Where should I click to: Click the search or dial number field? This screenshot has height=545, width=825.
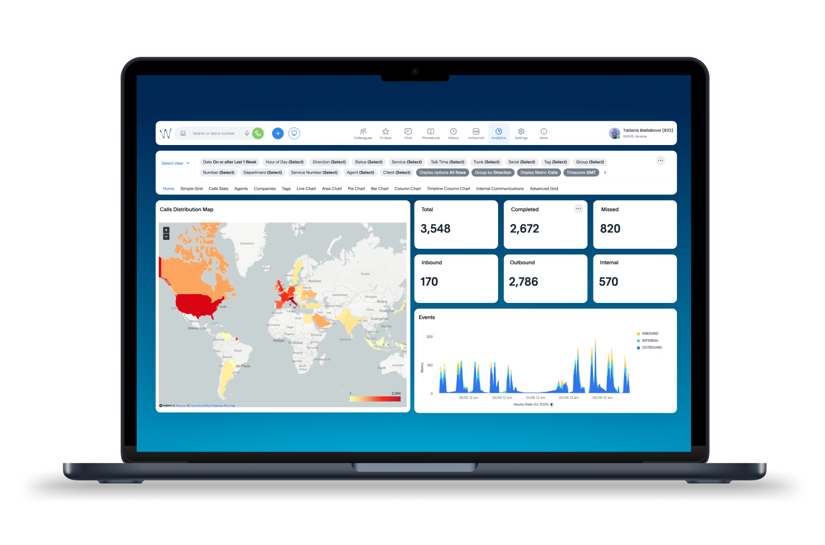(x=214, y=134)
